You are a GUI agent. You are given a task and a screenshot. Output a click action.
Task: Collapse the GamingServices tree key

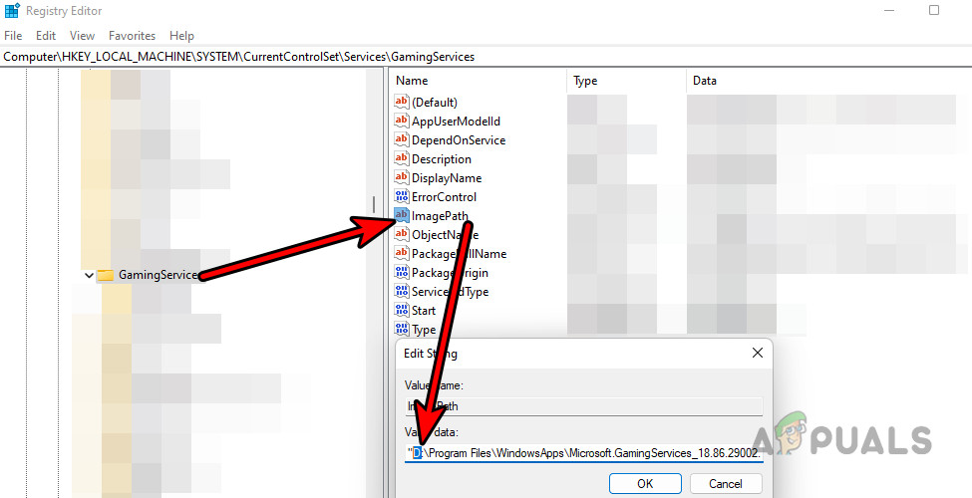[x=89, y=275]
